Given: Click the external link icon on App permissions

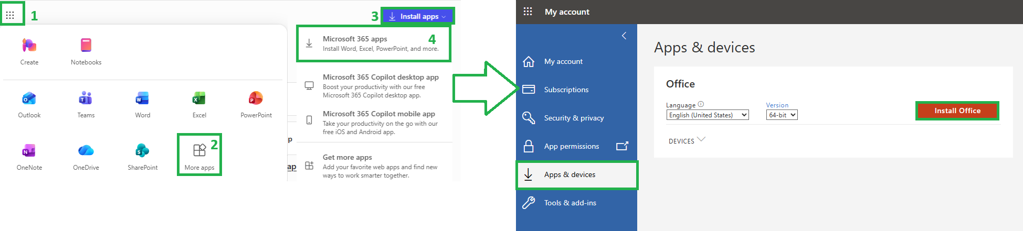Looking at the screenshot, I should click(622, 146).
